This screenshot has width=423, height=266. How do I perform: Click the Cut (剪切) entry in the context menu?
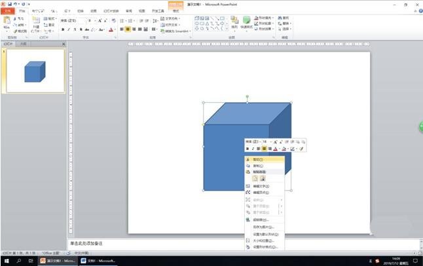point(265,160)
